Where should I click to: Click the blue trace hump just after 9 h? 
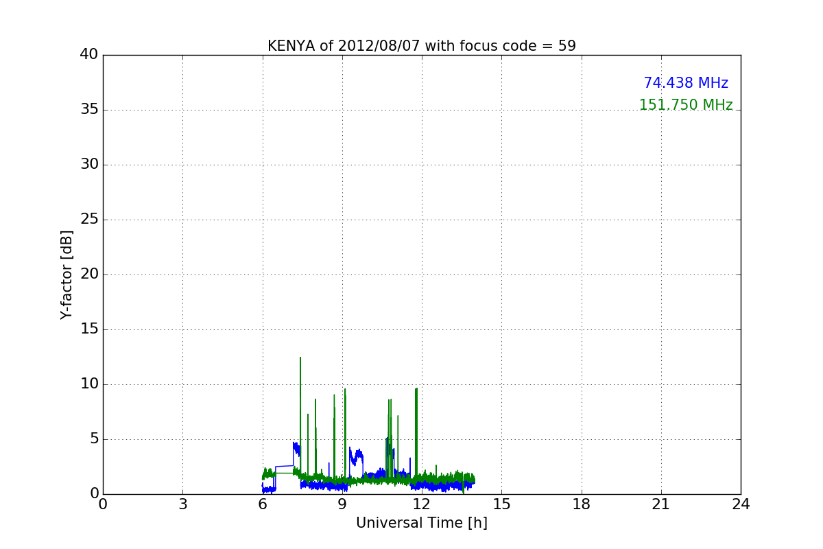pos(356,456)
